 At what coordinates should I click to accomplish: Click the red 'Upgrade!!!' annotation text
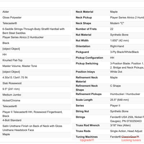pos(87,140)
